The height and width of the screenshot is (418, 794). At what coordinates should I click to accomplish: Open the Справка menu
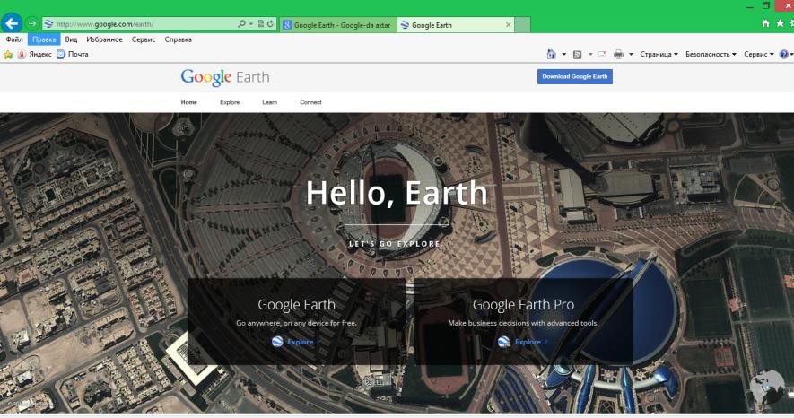(x=179, y=39)
